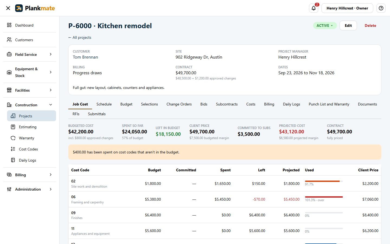Open the Henry Hillcrest Owner account menu

(x=347, y=8)
